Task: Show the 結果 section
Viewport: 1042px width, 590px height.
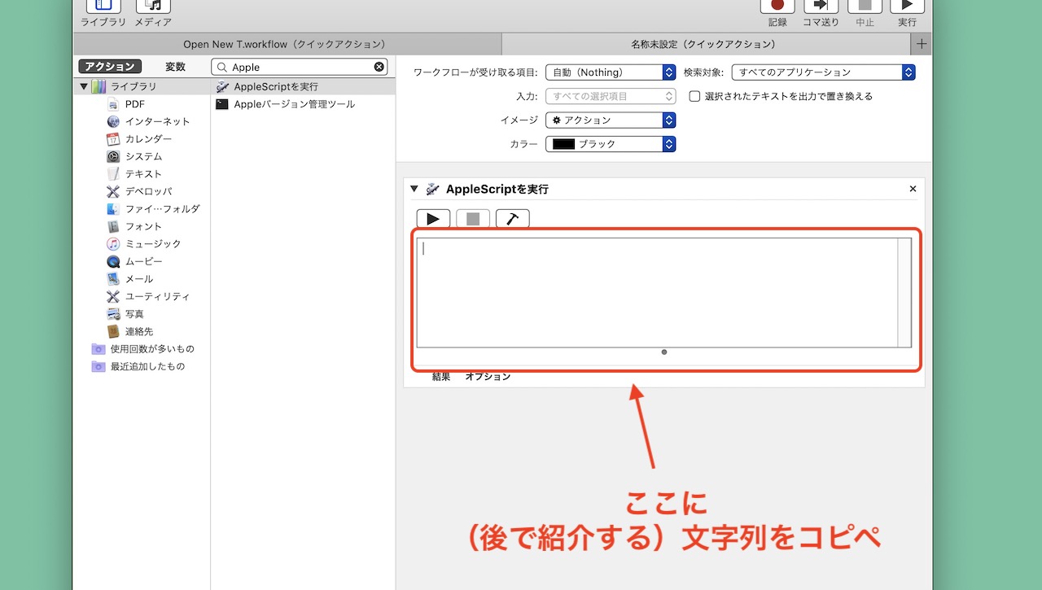Action: click(441, 377)
